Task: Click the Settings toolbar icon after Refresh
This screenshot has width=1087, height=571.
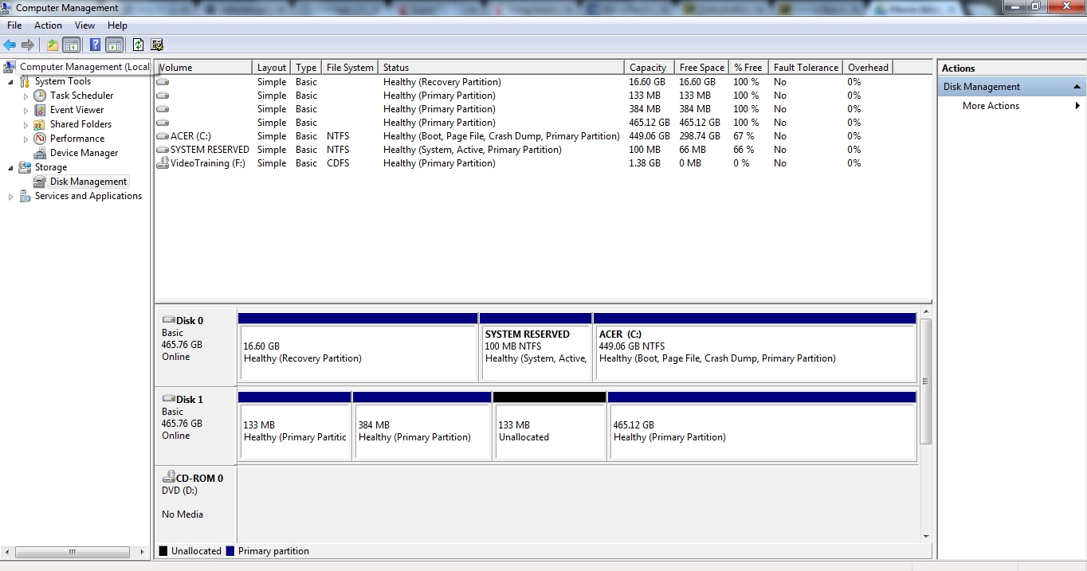Action: pyautogui.click(x=157, y=45)
